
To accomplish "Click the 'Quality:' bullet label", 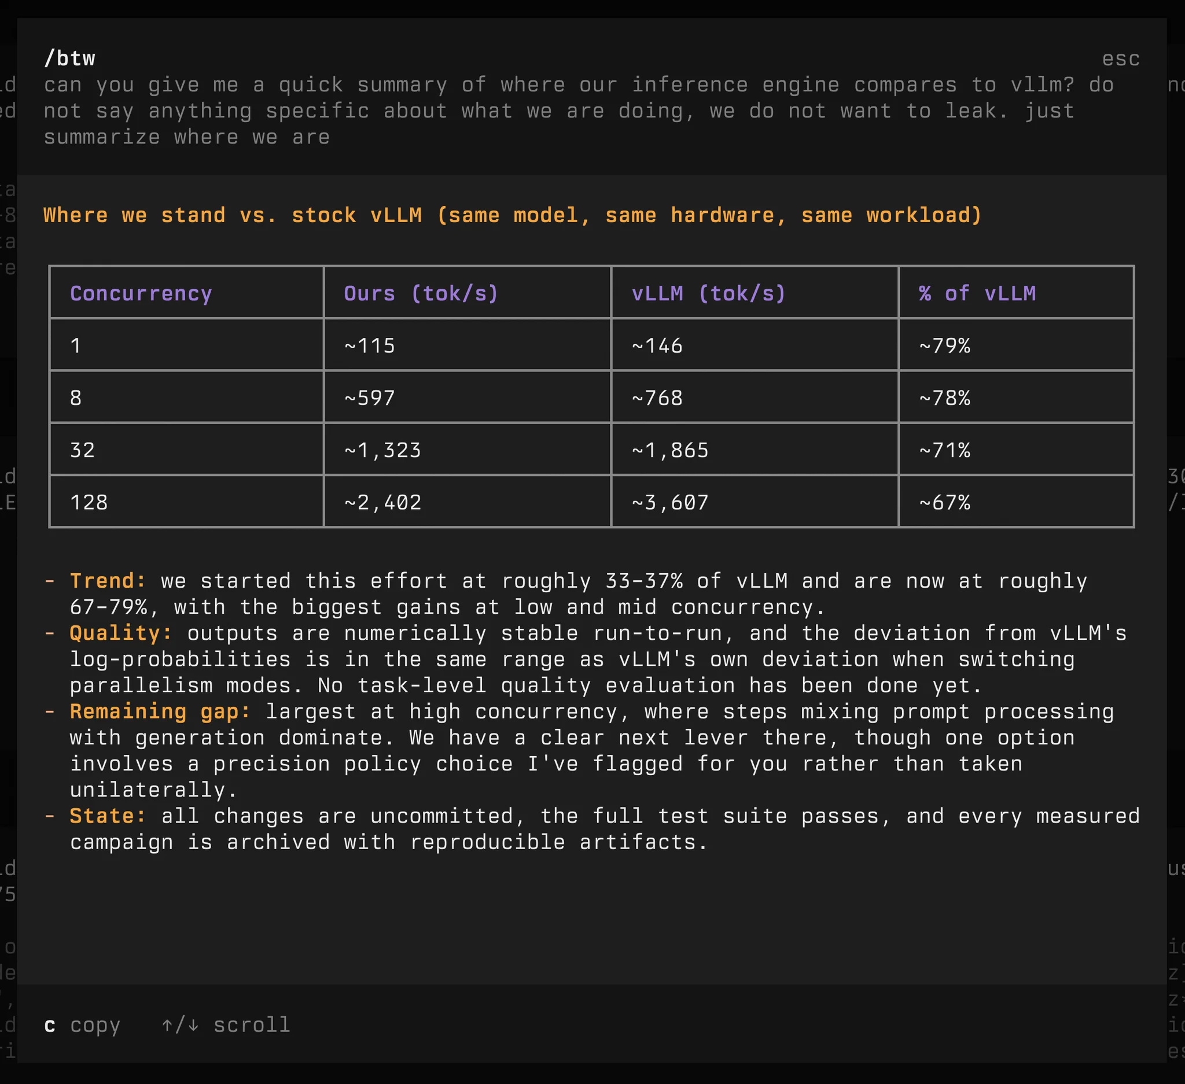I will (121, 633).
